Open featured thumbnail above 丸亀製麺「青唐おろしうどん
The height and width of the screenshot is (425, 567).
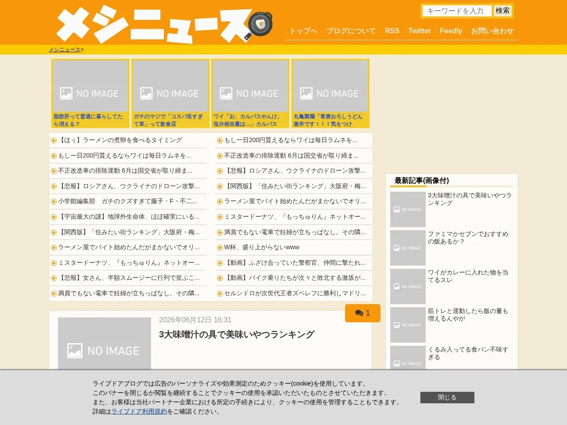pyautogui.click(x=330, y=86)
